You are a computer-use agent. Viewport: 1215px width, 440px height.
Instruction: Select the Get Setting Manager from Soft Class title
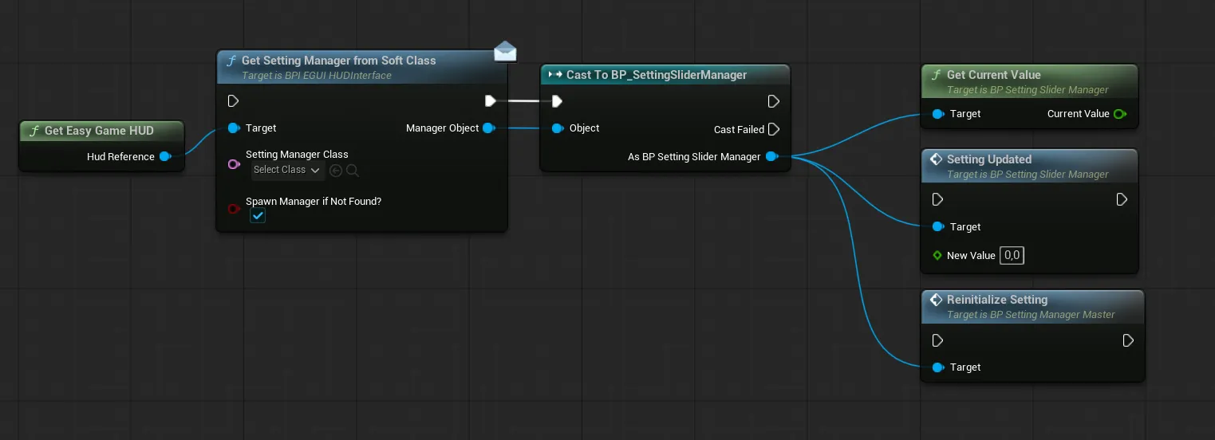coord(338,61)
